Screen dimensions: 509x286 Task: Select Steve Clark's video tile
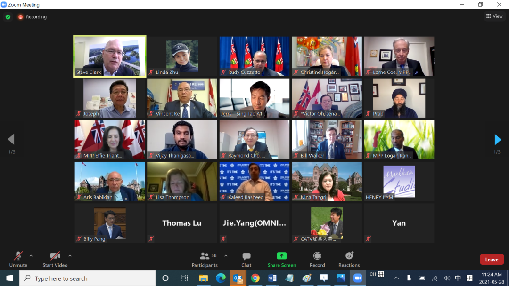[x=110, y=56]
